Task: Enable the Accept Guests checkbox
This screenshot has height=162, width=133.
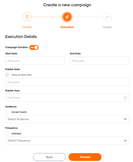Action: point(7,112)
